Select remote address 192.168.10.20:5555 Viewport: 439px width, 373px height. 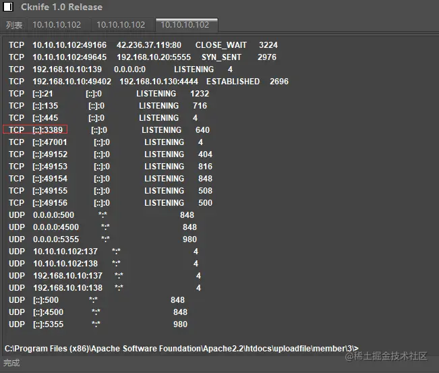pyautogui.click(x=154, y=57)
